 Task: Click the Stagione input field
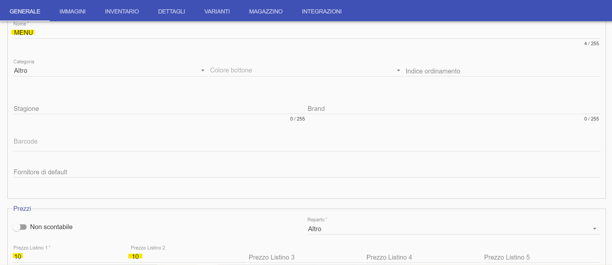[159, 109]
